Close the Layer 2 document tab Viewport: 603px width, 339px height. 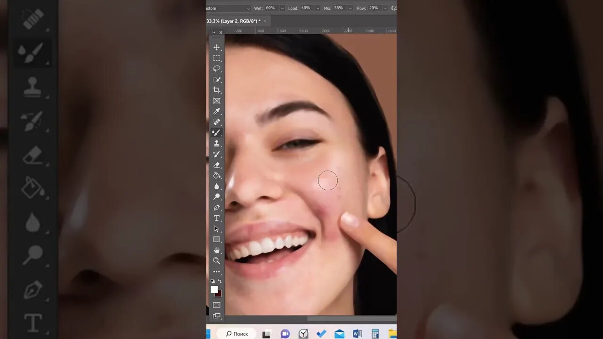coord(265,21)
